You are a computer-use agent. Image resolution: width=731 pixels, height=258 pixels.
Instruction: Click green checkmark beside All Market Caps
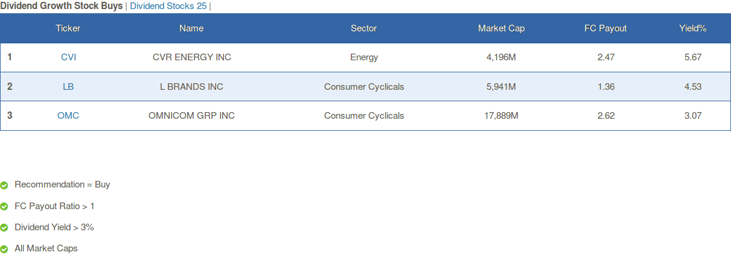[x=4, y=249]
